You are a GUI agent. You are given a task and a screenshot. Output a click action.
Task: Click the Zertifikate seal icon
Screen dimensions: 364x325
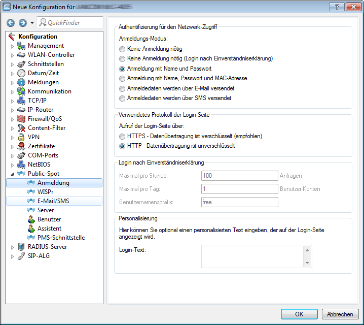coord(21,146)
